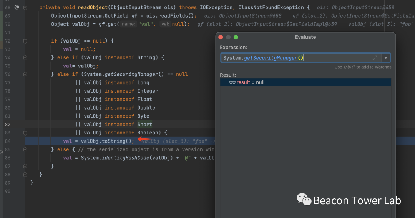Click the green zoom button of Evaluate dialog
415x218 pixels.
[236, 37]
